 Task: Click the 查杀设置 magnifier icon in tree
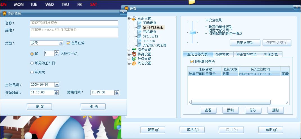point(134,18)
